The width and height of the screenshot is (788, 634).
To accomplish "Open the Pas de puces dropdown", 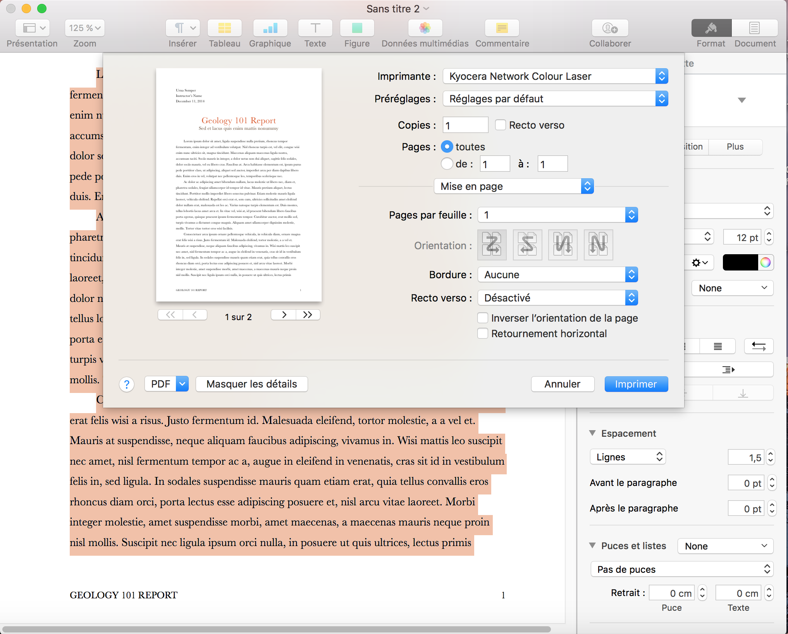I will click(682, 569).
